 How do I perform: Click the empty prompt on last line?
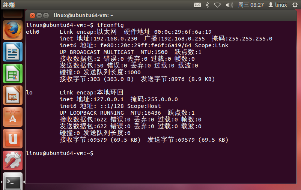[x=60, y=153]
